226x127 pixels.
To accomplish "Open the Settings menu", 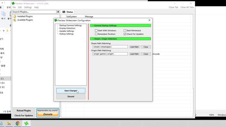I will (x=28, y=7).
